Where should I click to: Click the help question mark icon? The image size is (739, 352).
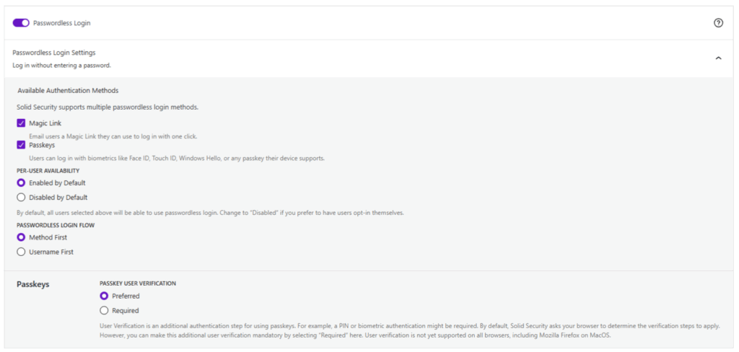coord(718,23)
